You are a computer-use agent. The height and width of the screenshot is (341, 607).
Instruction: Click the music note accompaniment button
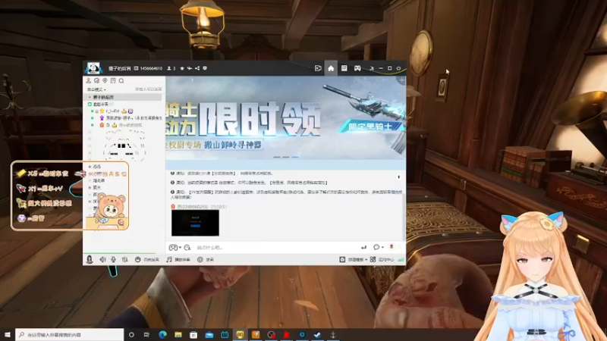(x=178, y=259)
